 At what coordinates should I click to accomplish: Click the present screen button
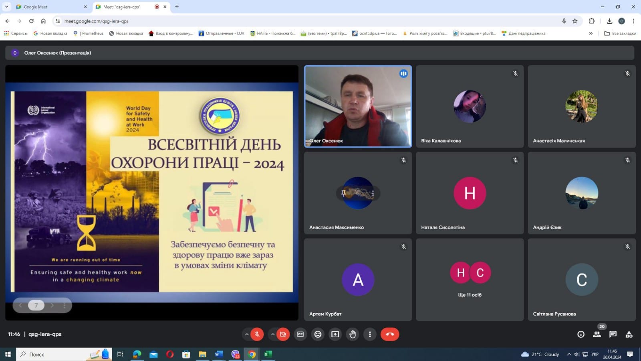click(x=335, y=334)
